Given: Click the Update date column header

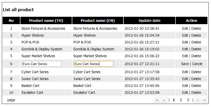Looking at the screenshot, I should pyautogui.click(x=149, y=21).
